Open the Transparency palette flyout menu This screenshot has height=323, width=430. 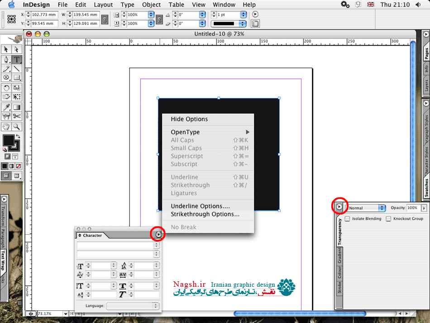[339, 207]
